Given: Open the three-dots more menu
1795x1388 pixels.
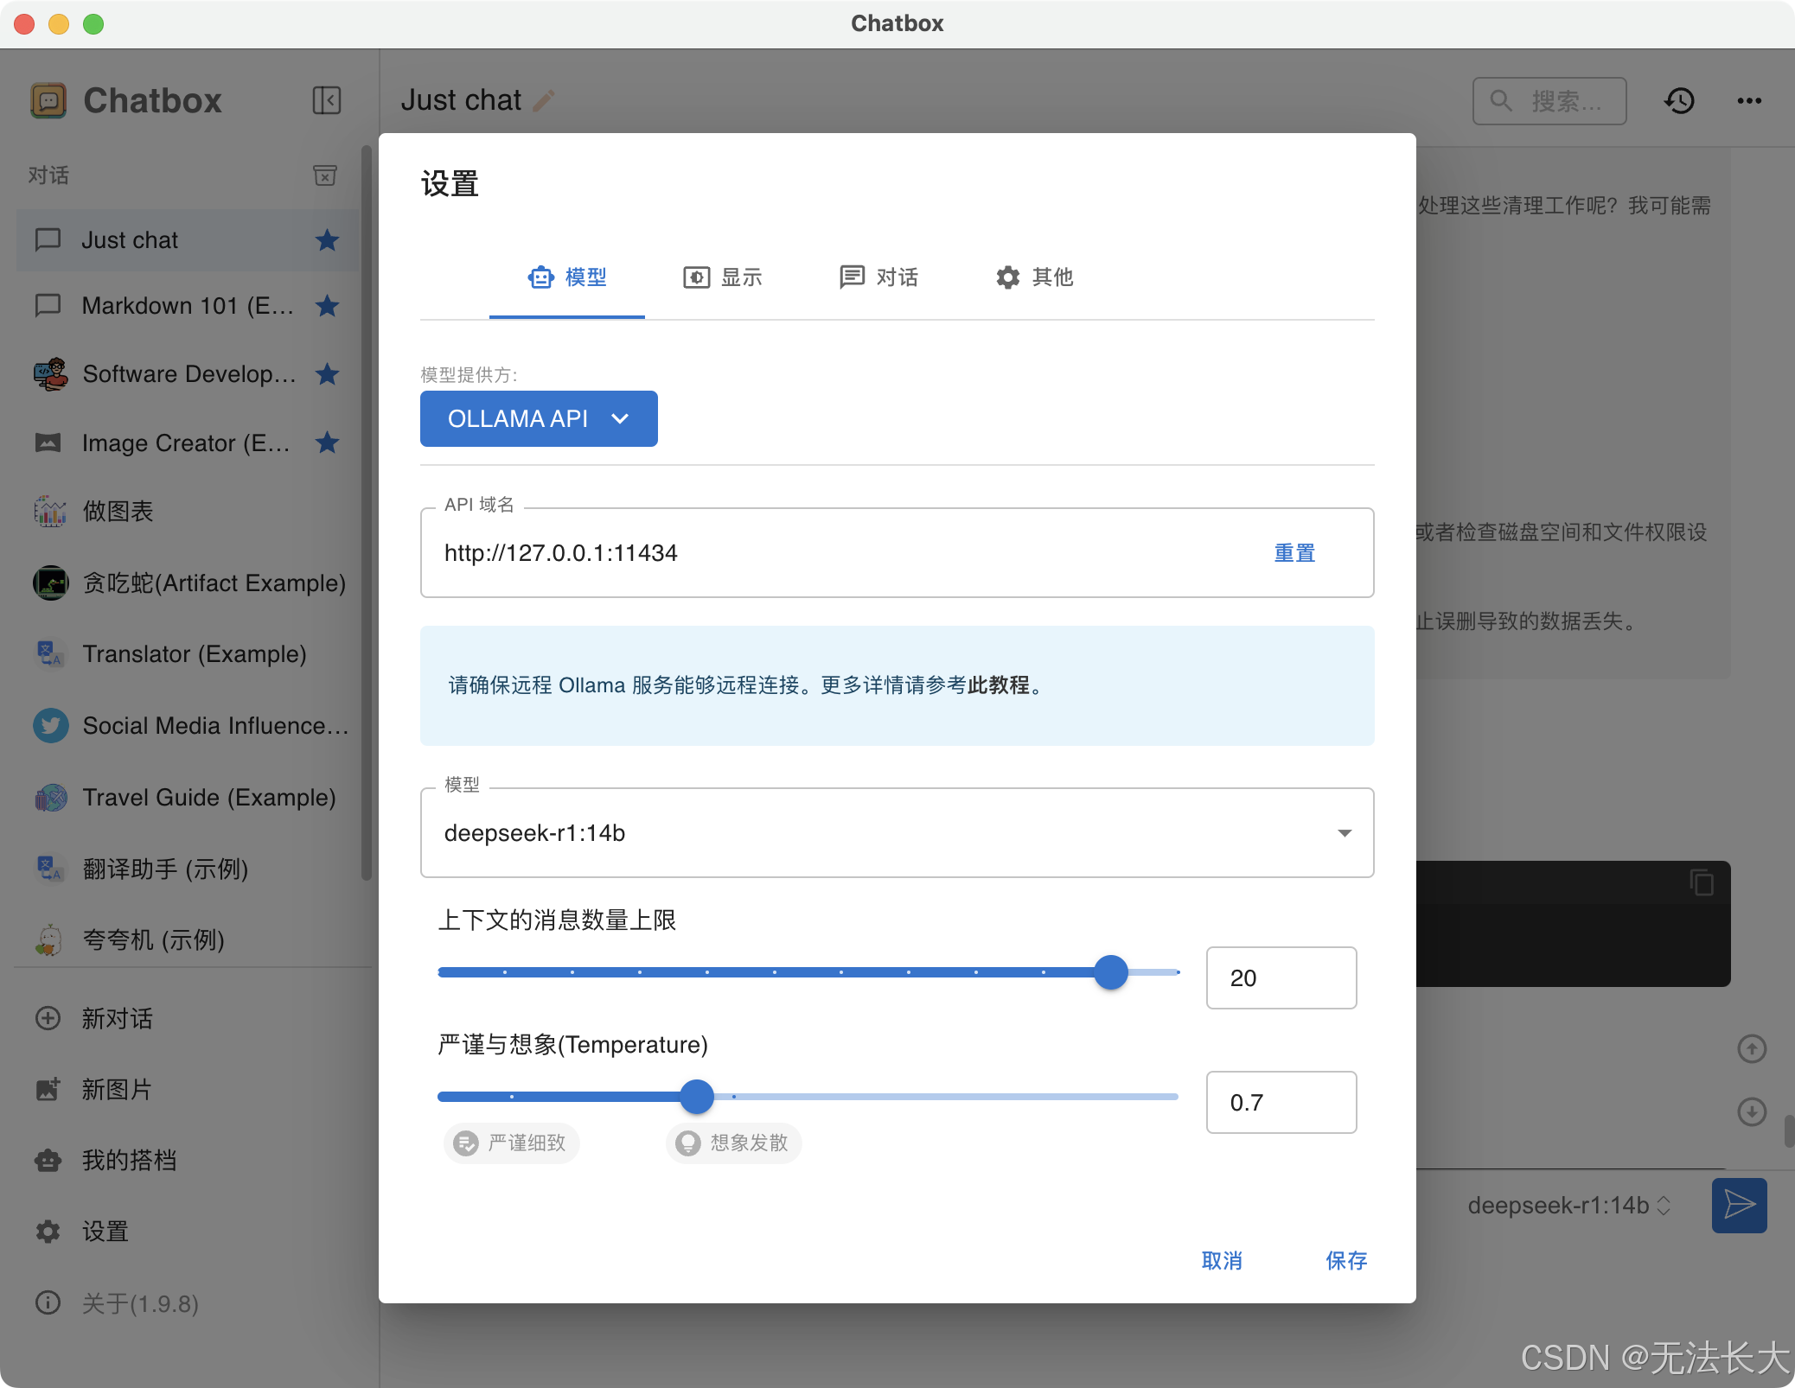Looking at the screenshot, I should [1748, 101].
